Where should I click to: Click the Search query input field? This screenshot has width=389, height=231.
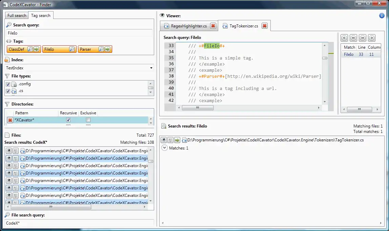click(x=79, y=33)
